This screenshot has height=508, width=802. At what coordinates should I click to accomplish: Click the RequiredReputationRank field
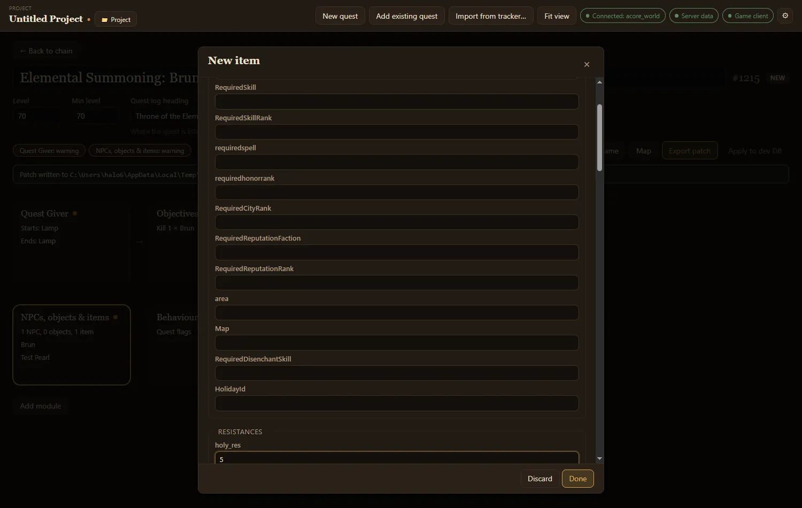tap(397, 283)
